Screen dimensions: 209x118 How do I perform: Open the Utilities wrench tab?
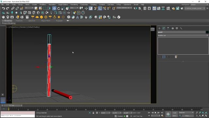[181, 29]
